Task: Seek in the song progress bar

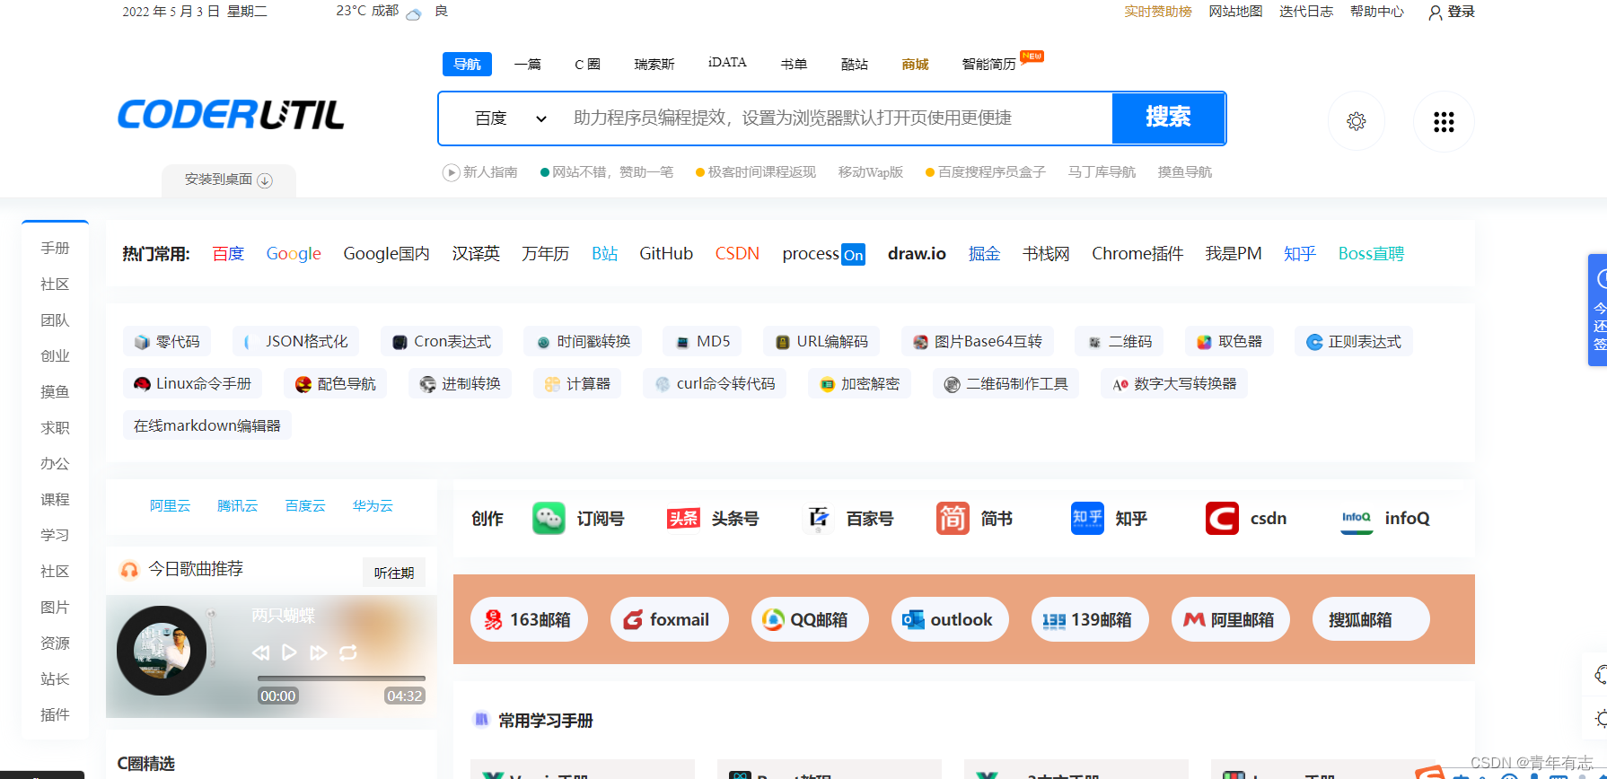Action: [341, 678]
